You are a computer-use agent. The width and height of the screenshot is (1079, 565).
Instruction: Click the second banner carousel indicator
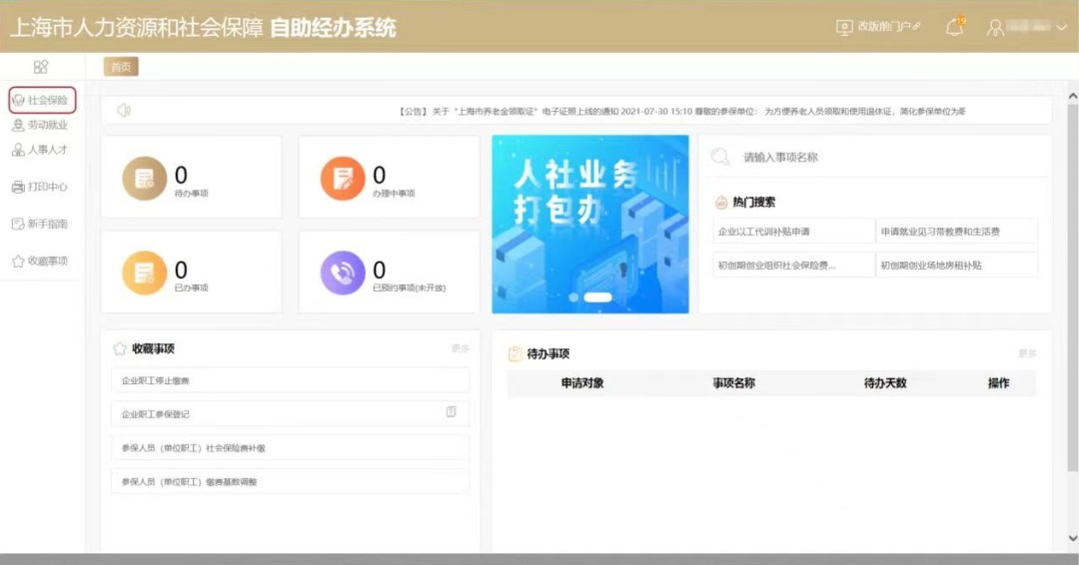point(597,297)
